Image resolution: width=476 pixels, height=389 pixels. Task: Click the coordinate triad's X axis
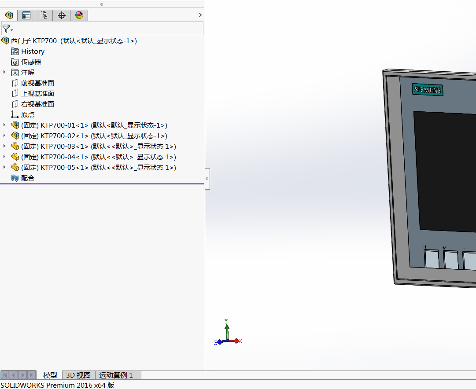click(236, 341)
